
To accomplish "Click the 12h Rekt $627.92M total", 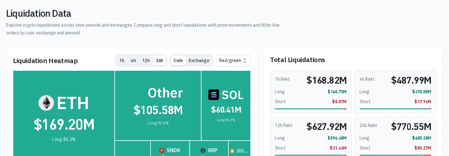I will click(x=327, y=126).
